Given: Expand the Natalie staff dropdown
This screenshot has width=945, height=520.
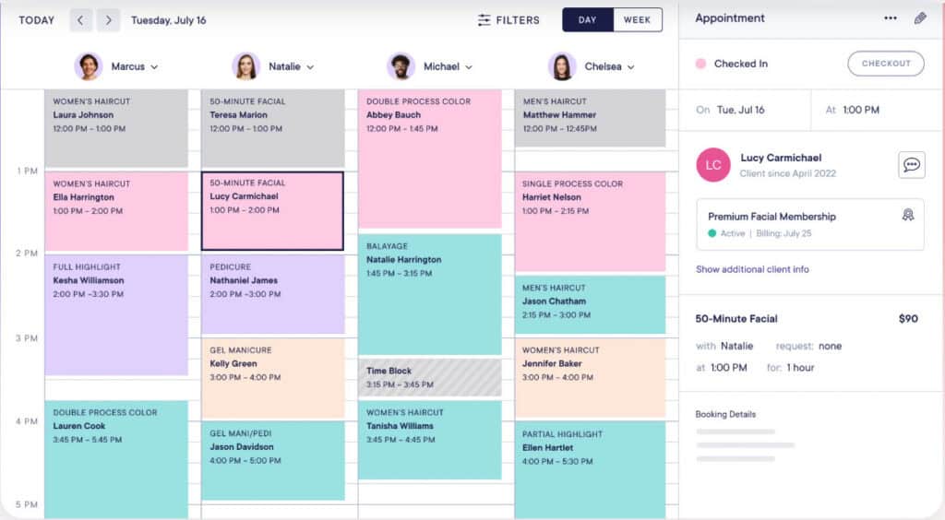Looking at the screenshot, I should click(310, 67).
